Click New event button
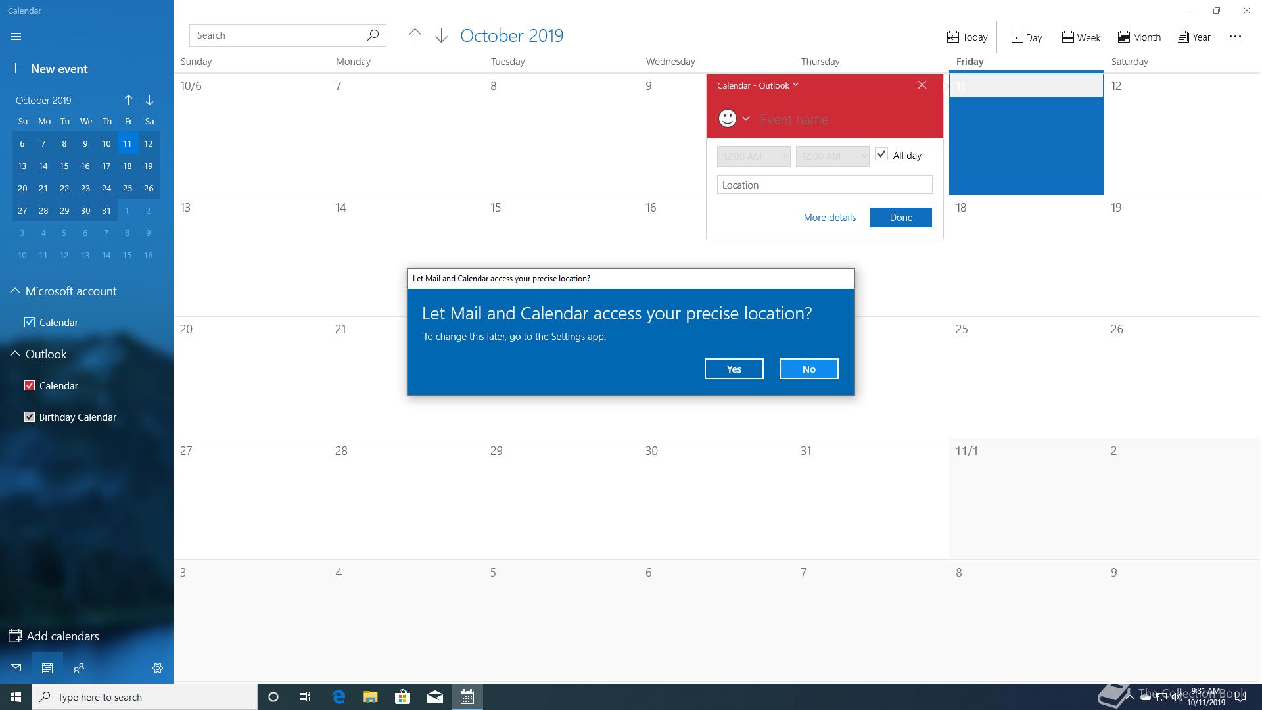 coord(49,69)
